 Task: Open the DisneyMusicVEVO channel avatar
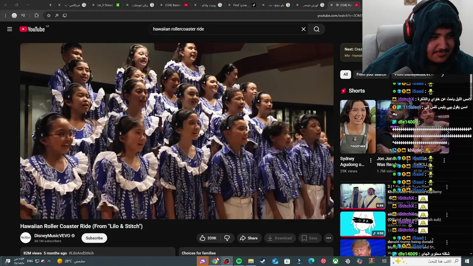(25, 238)
